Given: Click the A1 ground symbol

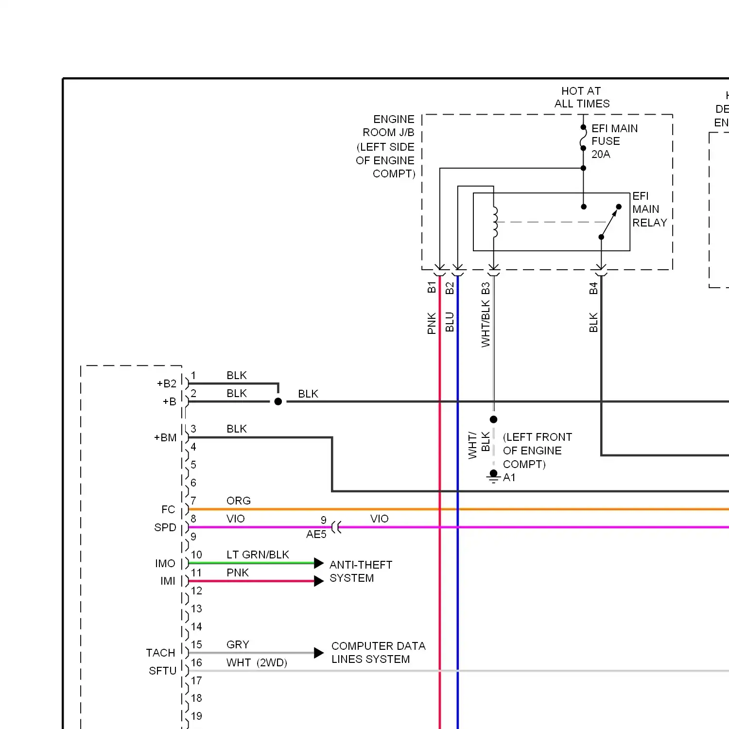Looking at the screenshot, I should click(493, 476).
